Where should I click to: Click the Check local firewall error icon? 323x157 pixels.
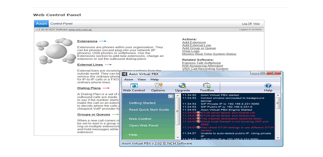coord(198,121)
